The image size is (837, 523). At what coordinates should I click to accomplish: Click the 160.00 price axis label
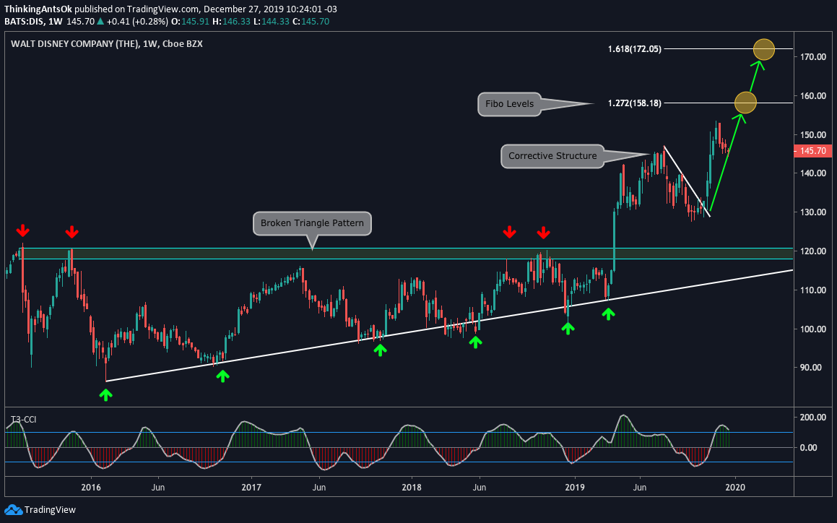pos(813,96)
